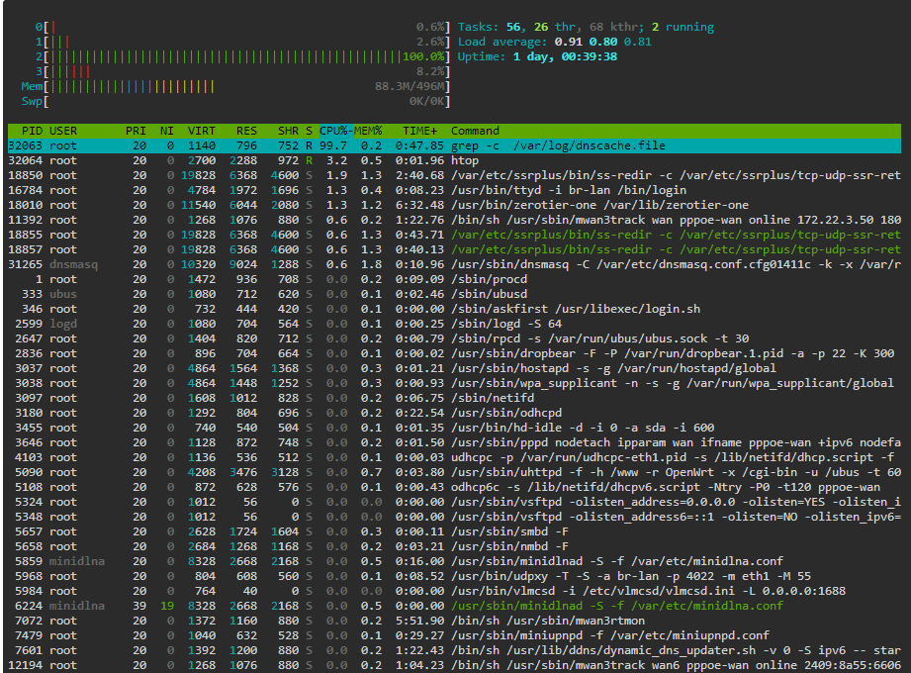Select the grep -c dnscache.file process
This screenshot has width=911, height=673.
454,145
